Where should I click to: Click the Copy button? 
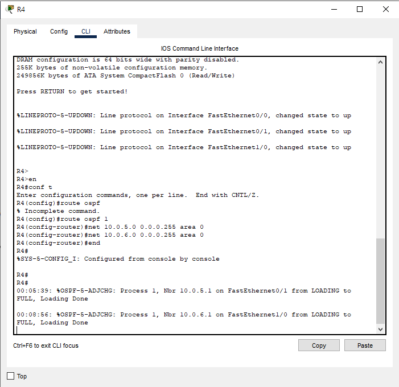point(319,345)
